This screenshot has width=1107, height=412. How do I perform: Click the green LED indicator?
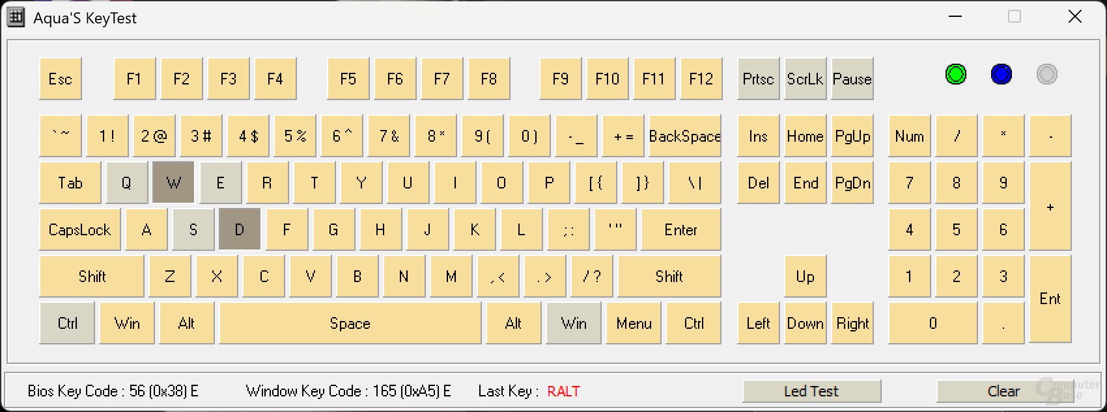tap(955, 74)
